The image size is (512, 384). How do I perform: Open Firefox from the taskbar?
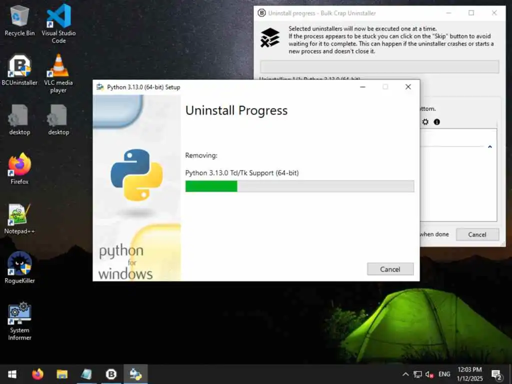point(37,374)
